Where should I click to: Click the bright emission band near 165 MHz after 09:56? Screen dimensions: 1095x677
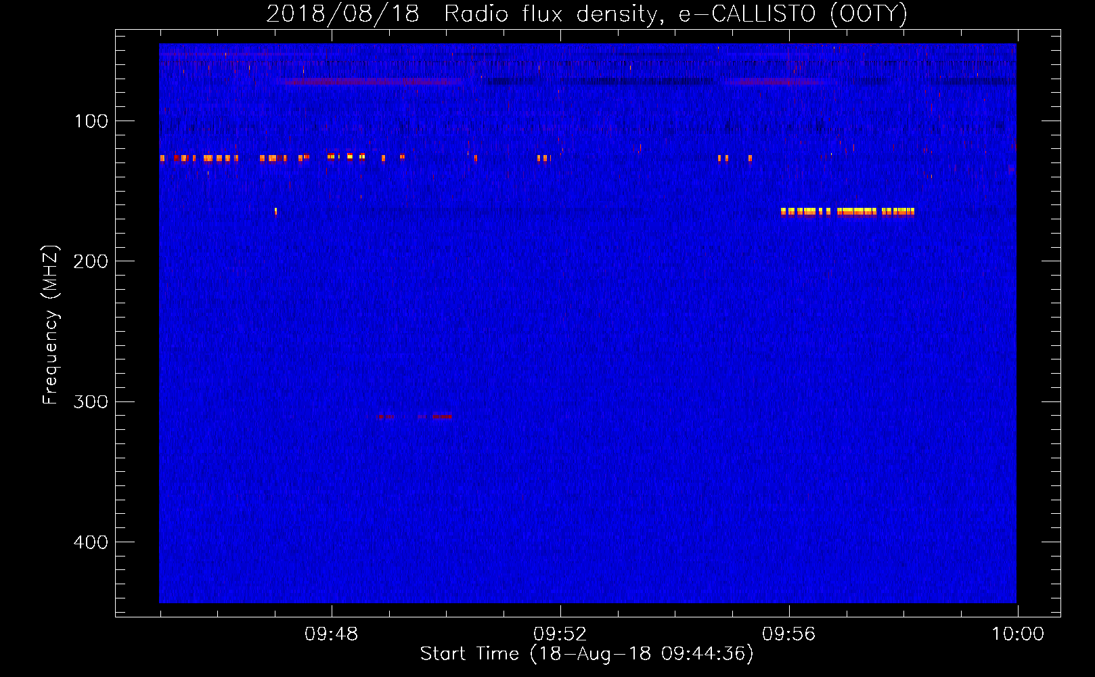coord(847,211)
